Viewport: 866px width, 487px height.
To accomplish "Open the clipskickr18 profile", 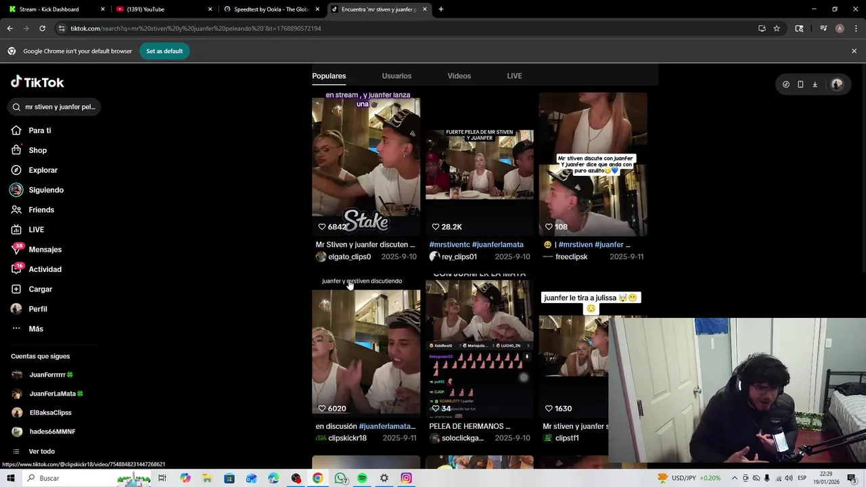I will pyautogui.click(x=341, y=438).
